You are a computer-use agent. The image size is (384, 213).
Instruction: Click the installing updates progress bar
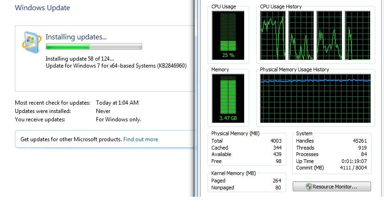pos(94,46)
